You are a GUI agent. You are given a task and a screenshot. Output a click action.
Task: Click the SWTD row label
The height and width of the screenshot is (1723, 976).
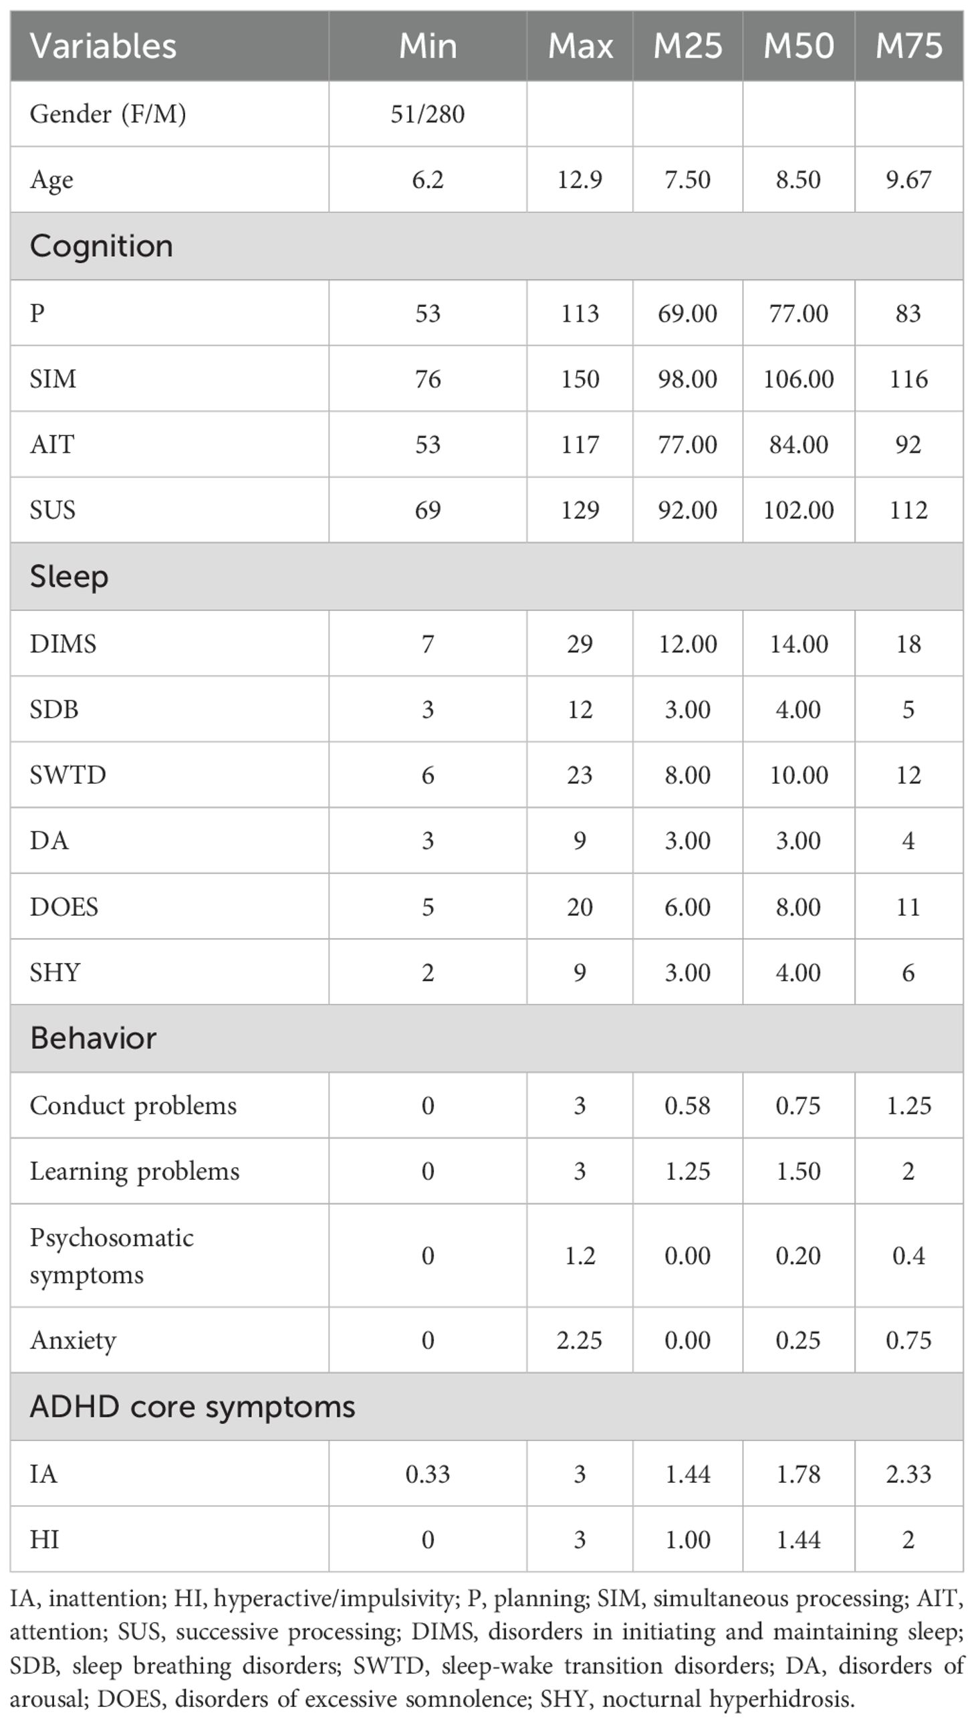(x=68, y=775)
